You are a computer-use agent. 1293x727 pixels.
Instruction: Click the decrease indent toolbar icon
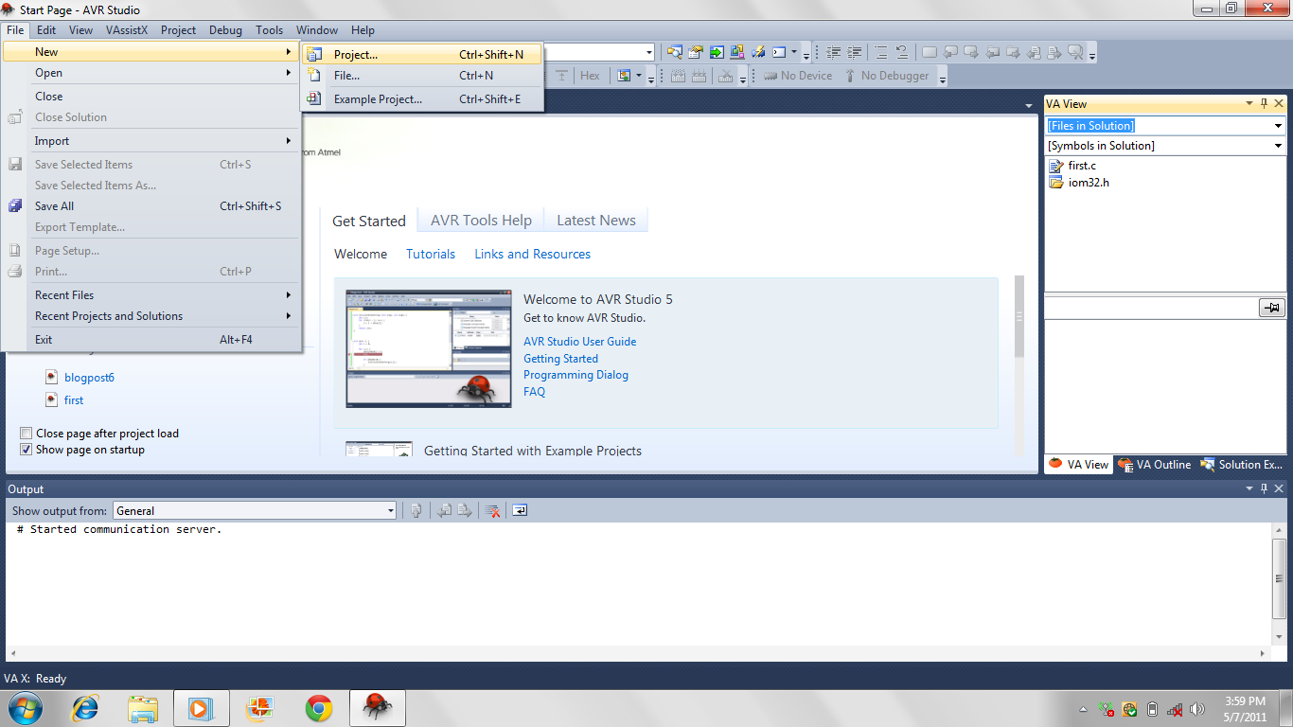click(832, 51)
